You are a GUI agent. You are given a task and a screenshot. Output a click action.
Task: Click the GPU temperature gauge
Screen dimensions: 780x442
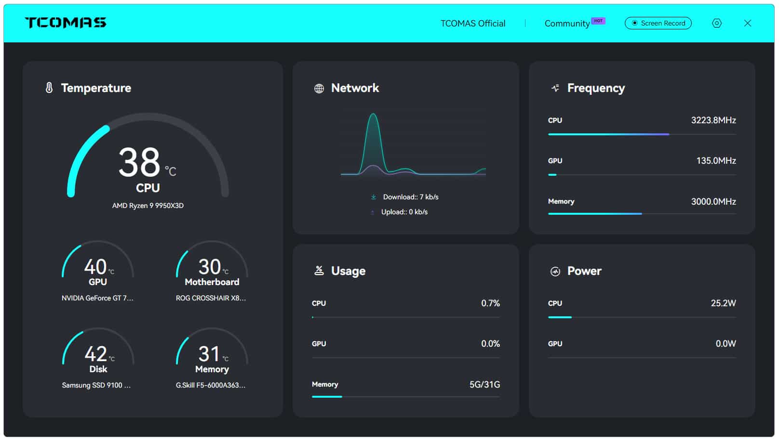(x=98, y=260)
